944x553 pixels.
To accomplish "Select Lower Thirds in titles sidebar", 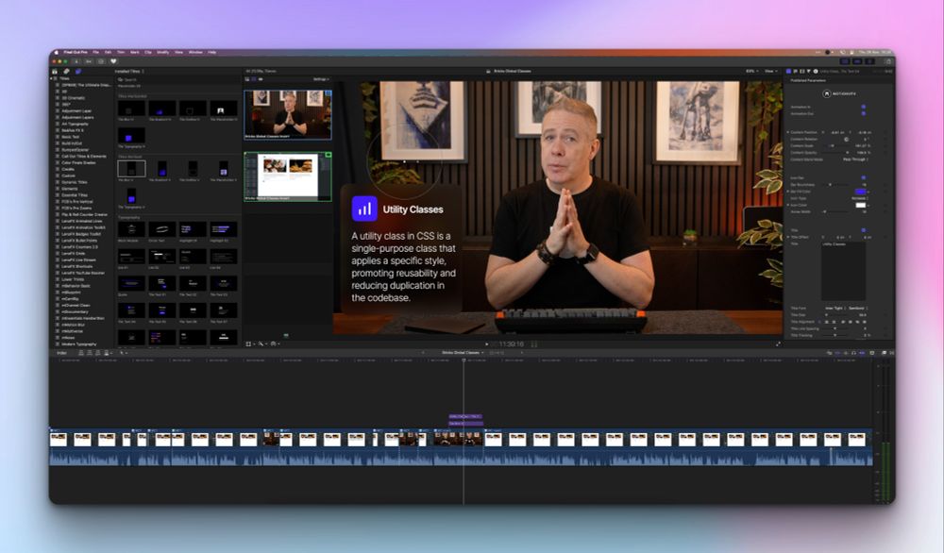I will click(x=73, y=279).
